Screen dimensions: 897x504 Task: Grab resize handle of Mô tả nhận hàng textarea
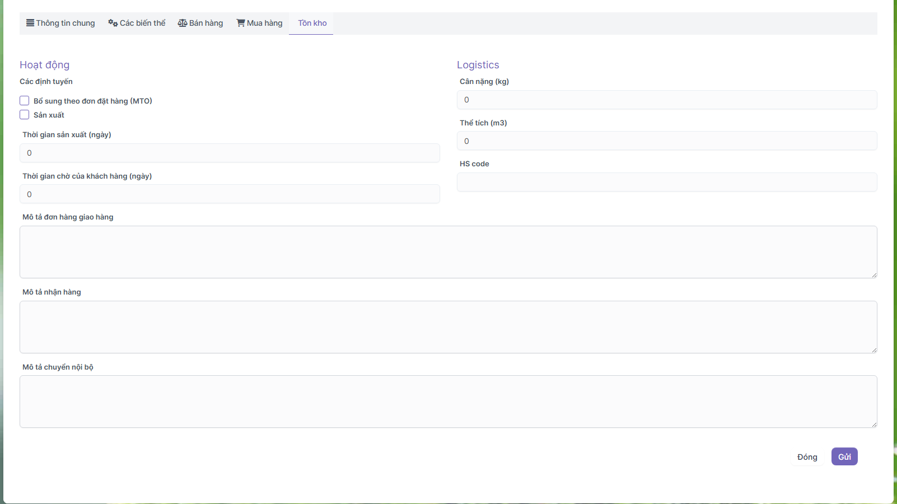tap(873, 350)
